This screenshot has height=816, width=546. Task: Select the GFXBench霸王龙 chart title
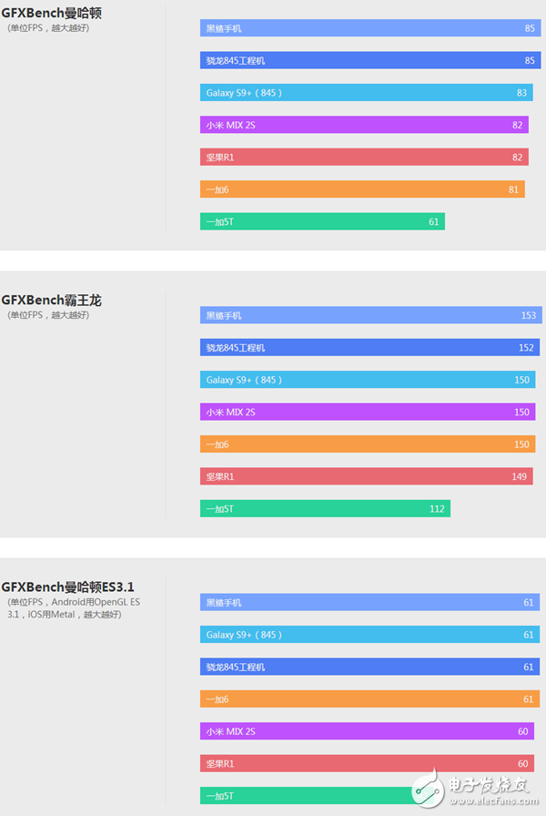pyautogui.click(x=52, y=300)
